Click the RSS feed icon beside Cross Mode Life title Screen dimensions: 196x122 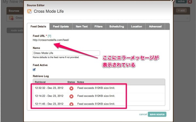(x=29, y=11)
